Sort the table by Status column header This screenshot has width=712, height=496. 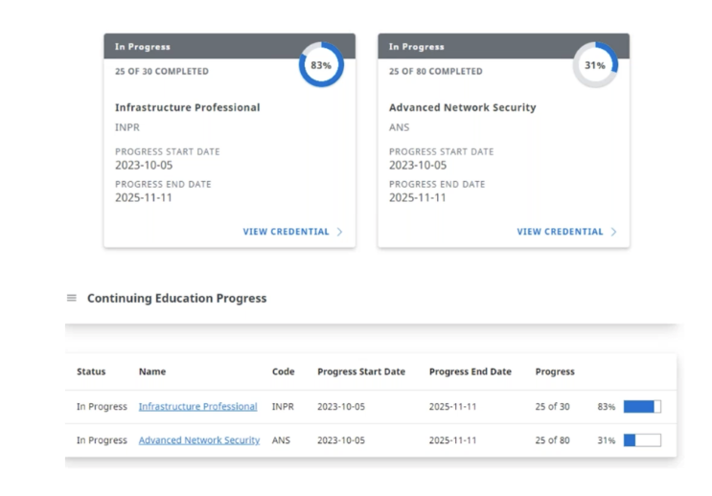pyautogui.click(x=91, y=372)
